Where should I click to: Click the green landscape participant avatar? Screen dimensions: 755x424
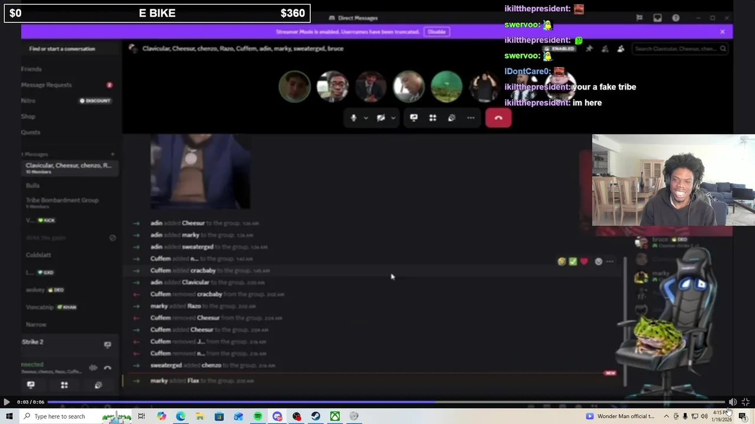tap(447, 87)
